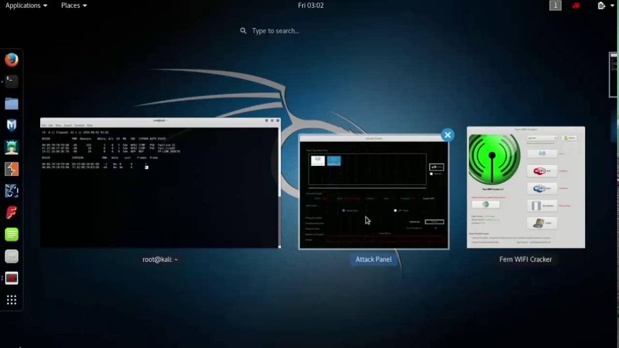This screenshot has width=619, height=348.
Task: Select the workspace thumbnail at the right edge
Action: 614,75
